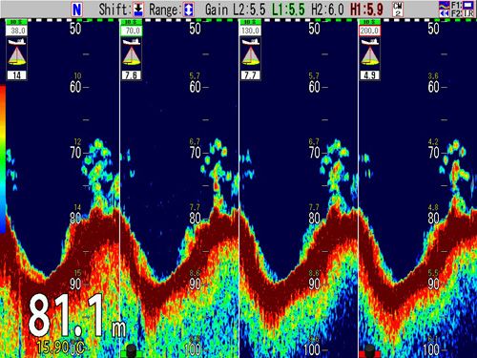
Task: Click the red H1:5.9 gain value
Action: [x=366, y=10]
